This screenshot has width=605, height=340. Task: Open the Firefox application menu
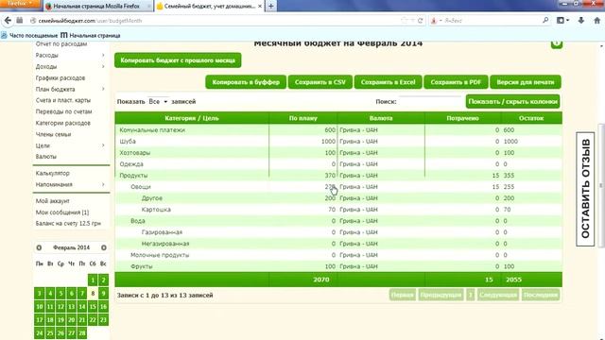coord(20,4)
